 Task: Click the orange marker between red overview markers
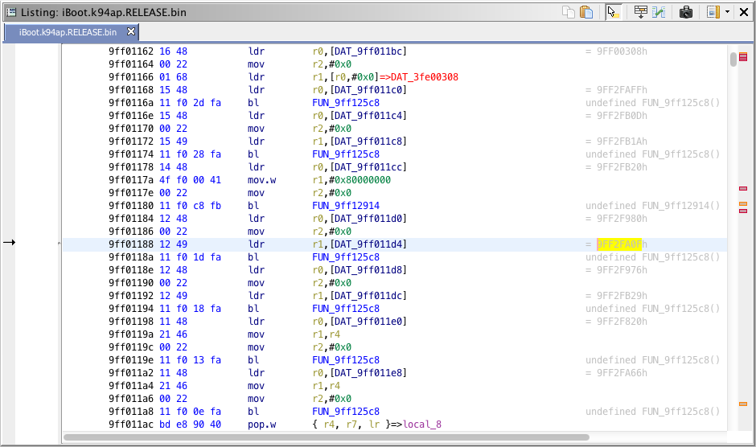[743, 204]
